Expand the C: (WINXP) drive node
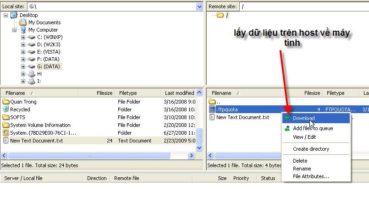The width and height of the screenshot is (369, 202). coord(23,37)
